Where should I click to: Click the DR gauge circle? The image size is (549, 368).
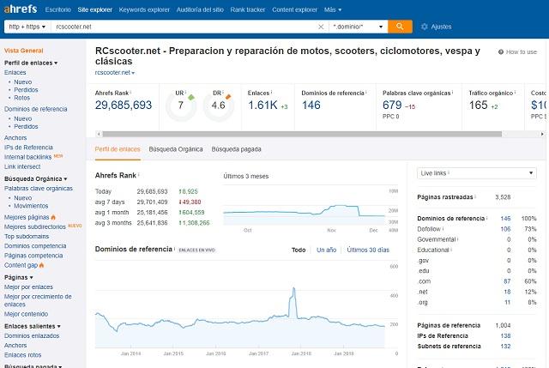(218, 106)
